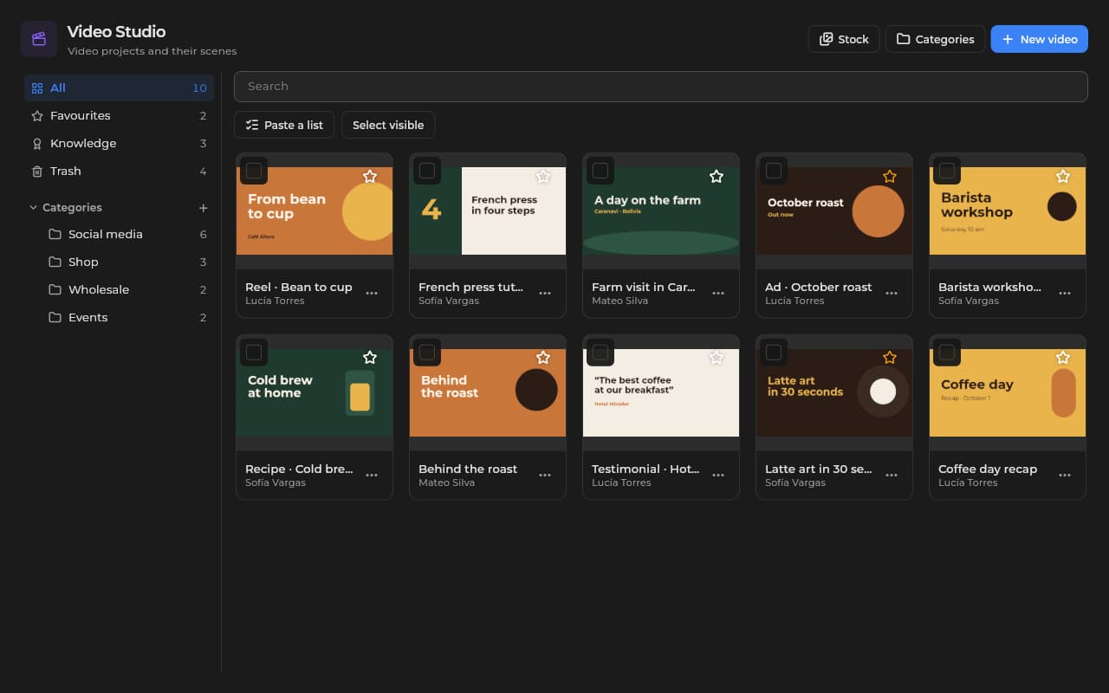Image resolution: width=1109 pixels, height=693 pixels.
Task: Toggle star on Farm visit card
Action: (x=717, y=176)
